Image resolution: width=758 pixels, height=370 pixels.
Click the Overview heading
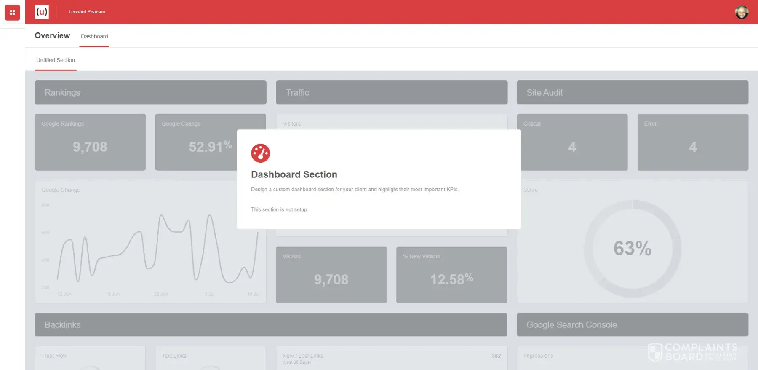(52, 36)
